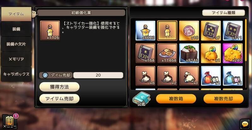This screenshot has height=130, width=252.
Task: Open the アイテム種類 item type filter
Action: pos(223,13)
